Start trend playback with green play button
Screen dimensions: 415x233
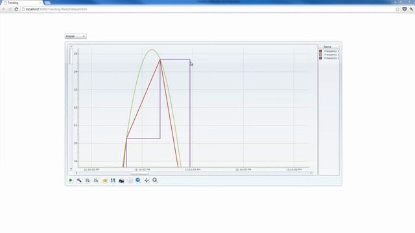(x=71, y=180)
